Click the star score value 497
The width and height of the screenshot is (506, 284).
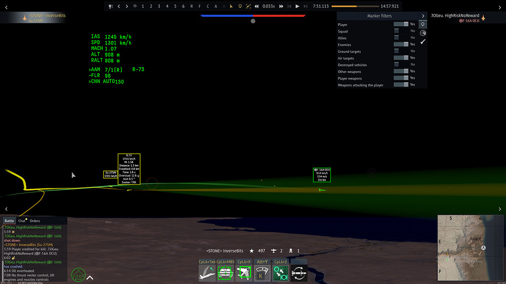tap(262, 251)
